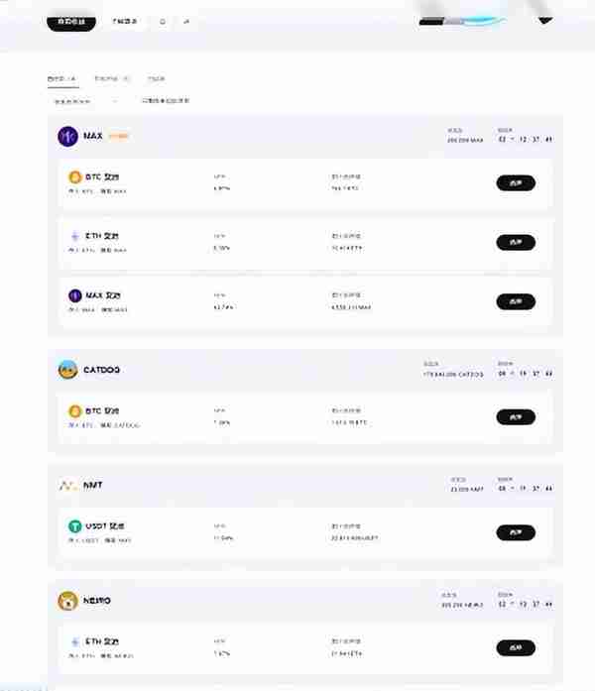Click the stake button for NMT USDT pool
This screenshot has width=595, height=691.
point(516,532)
